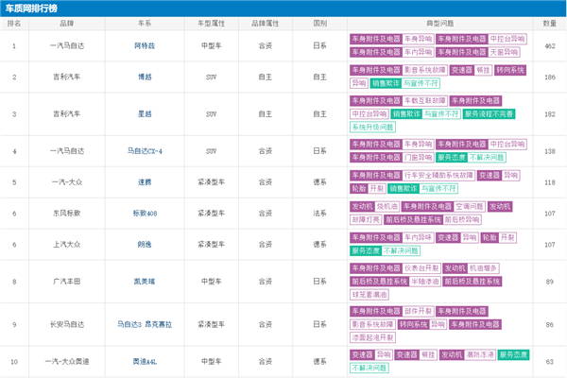
Task: Select the 漆面起泡开裂 issue tag
Action: click(373, 337)
